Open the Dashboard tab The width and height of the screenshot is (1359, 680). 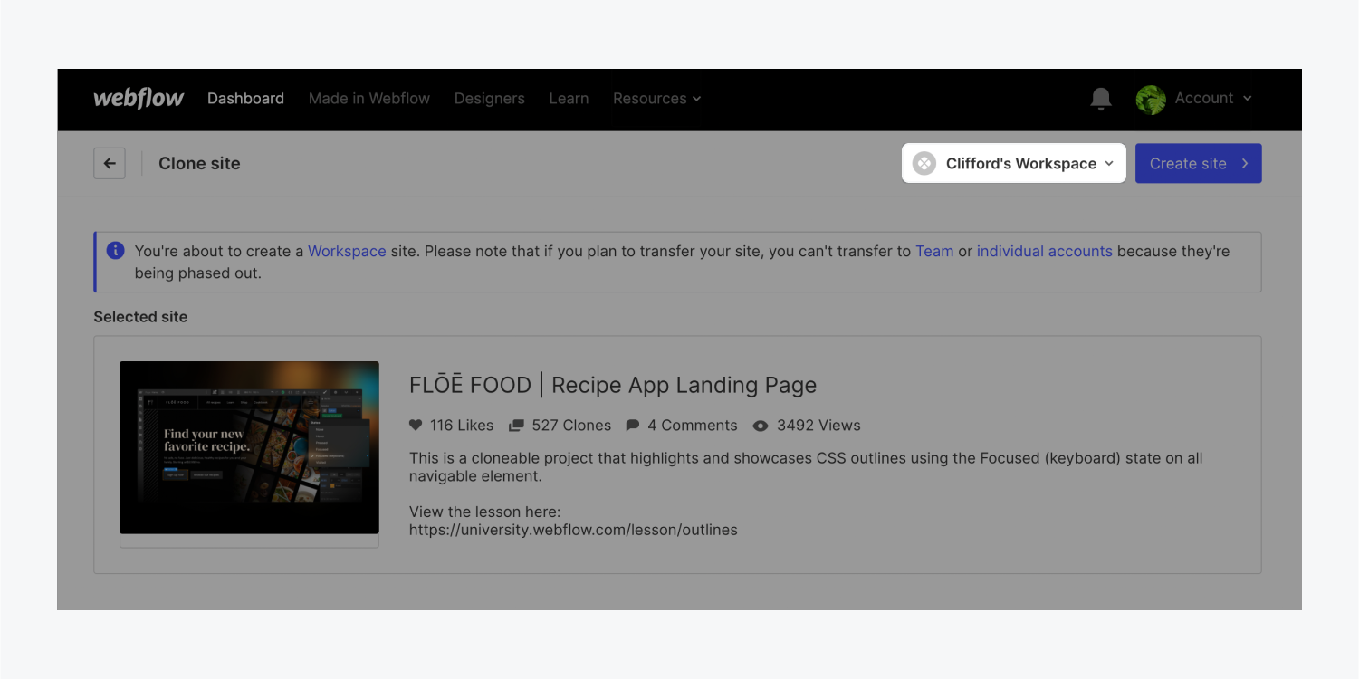pyautogui.click(x=245, y=98)
